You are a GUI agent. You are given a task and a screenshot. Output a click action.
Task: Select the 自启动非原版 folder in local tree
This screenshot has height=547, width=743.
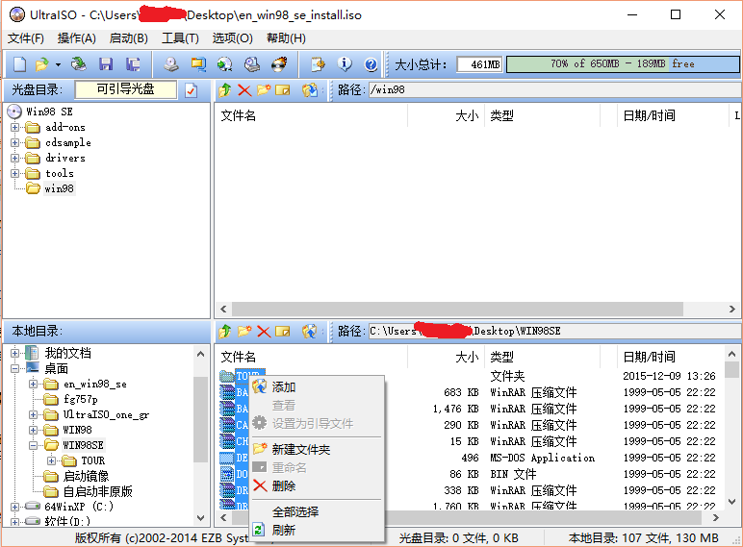click(97, 491)
